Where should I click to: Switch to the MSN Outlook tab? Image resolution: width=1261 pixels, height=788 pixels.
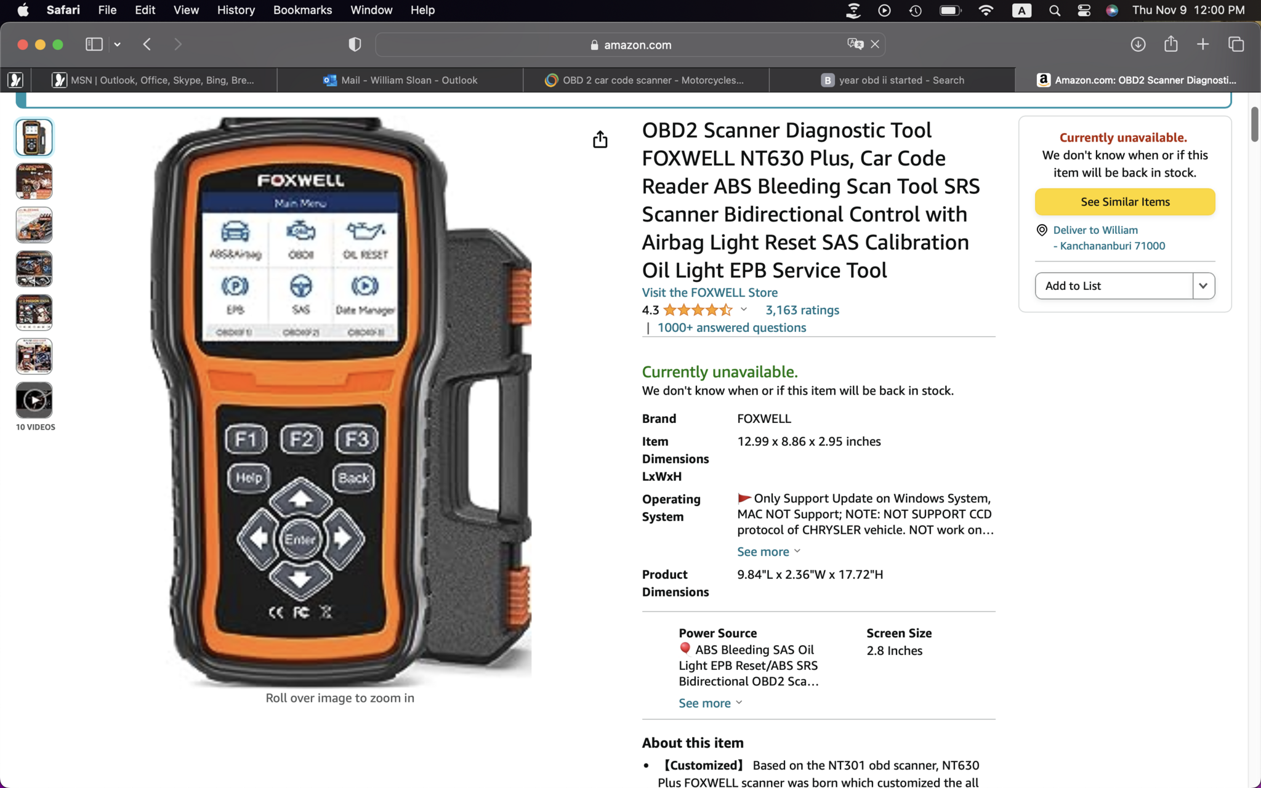154,80
